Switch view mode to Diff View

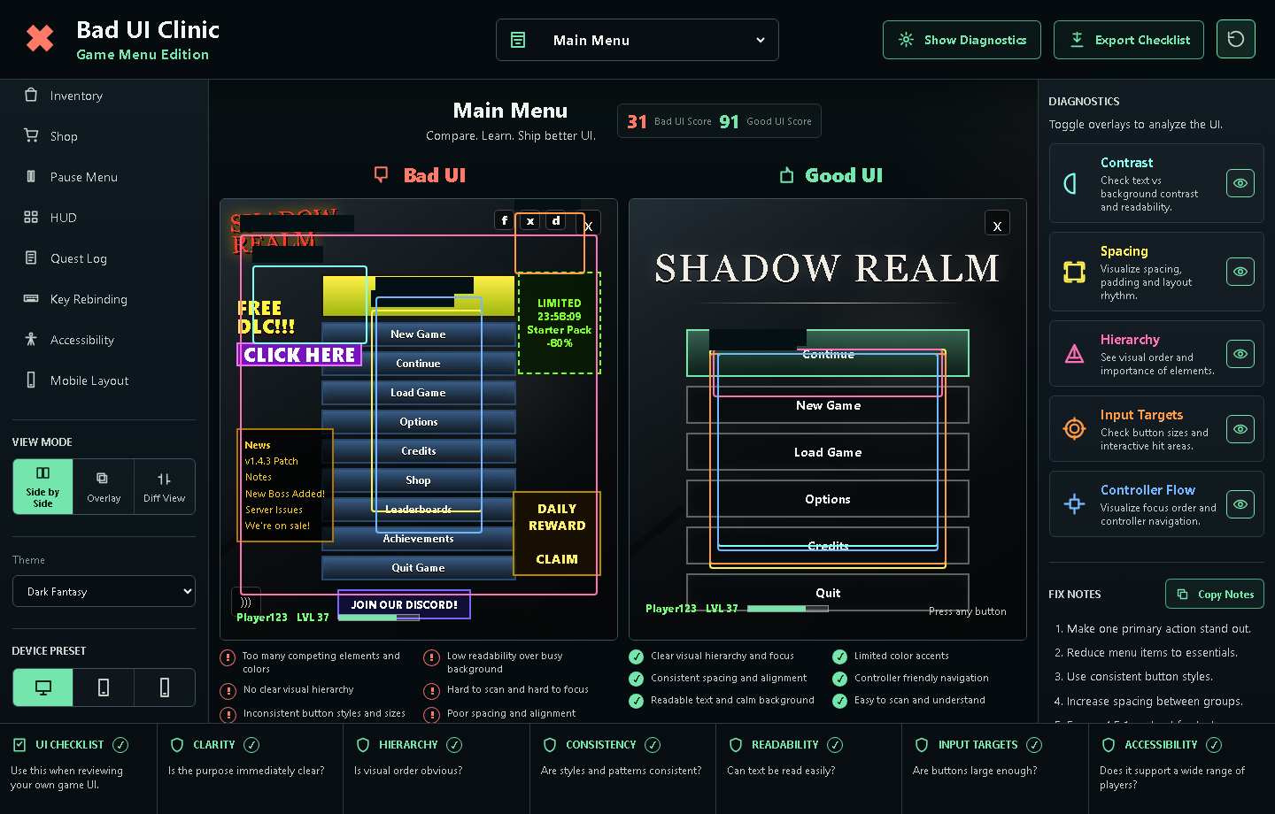[x=165, y=486]
